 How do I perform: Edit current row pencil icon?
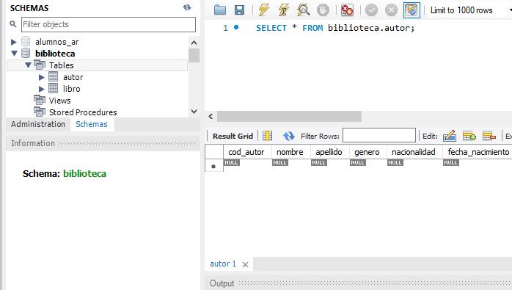point(450,136)
